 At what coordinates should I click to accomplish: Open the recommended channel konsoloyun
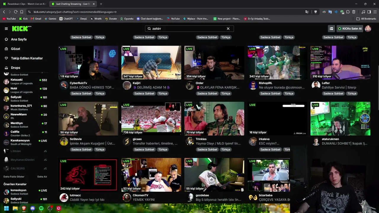(x=25, y=192)
